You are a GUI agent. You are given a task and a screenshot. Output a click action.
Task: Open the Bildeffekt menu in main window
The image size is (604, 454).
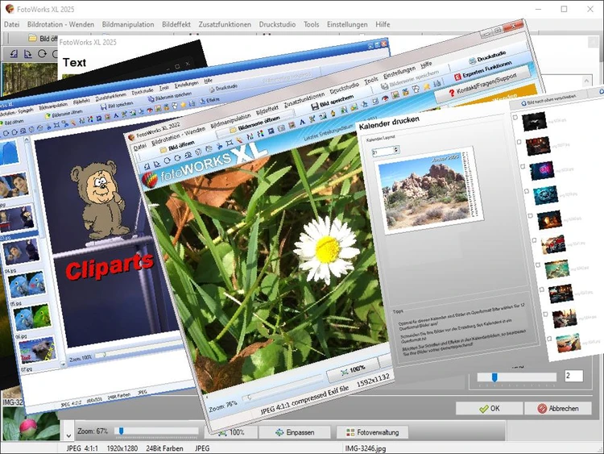tap(176, 24)
